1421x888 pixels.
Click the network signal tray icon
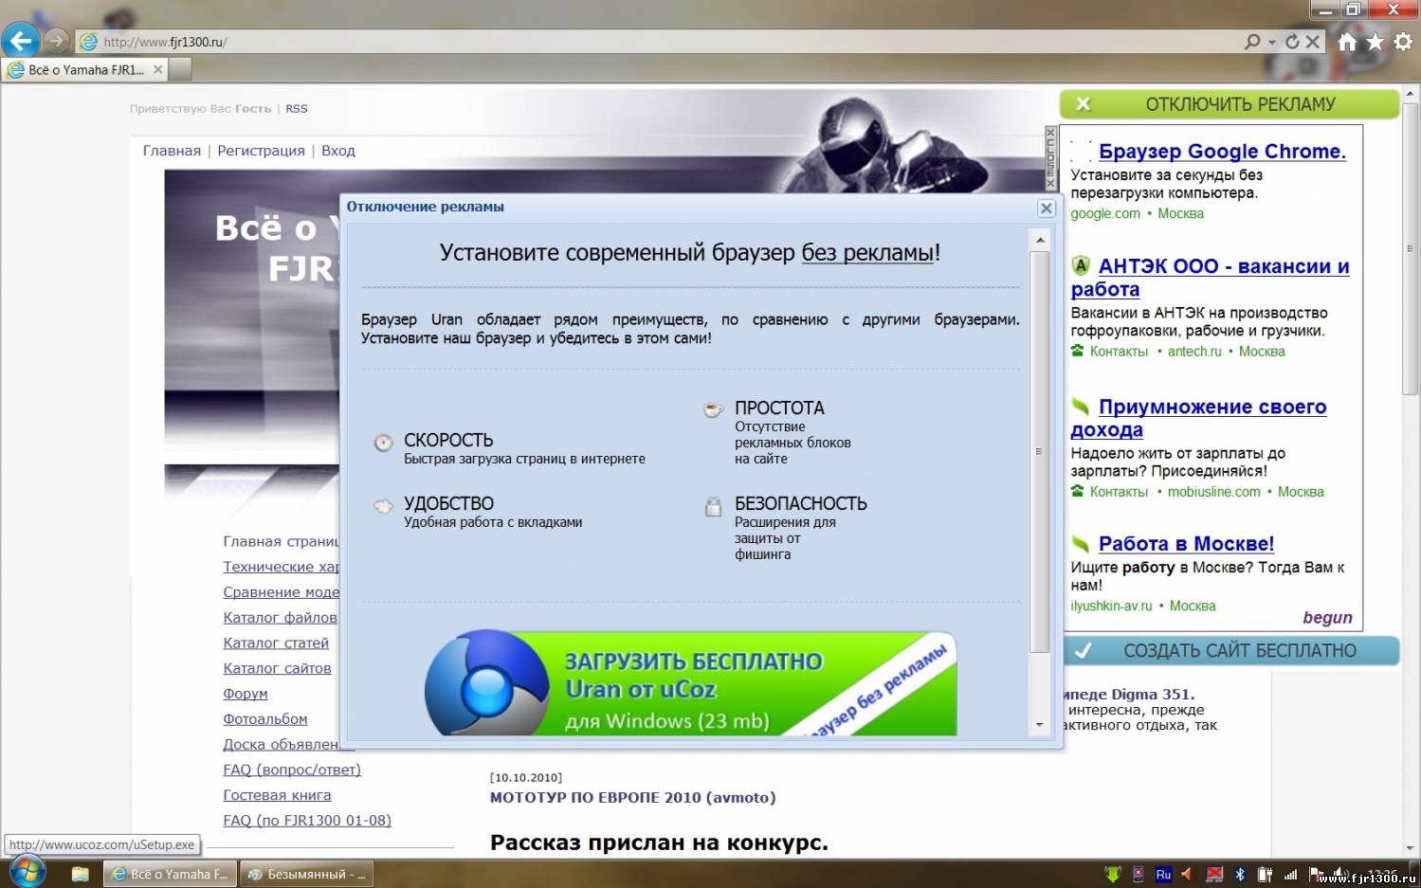coord(1290,875)
